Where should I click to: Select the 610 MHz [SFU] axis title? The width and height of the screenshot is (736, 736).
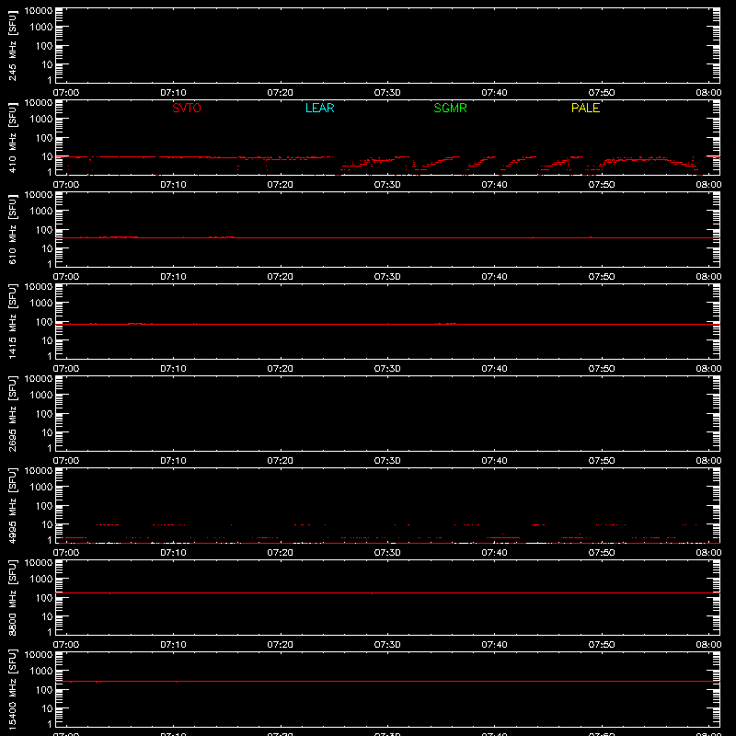12,229
